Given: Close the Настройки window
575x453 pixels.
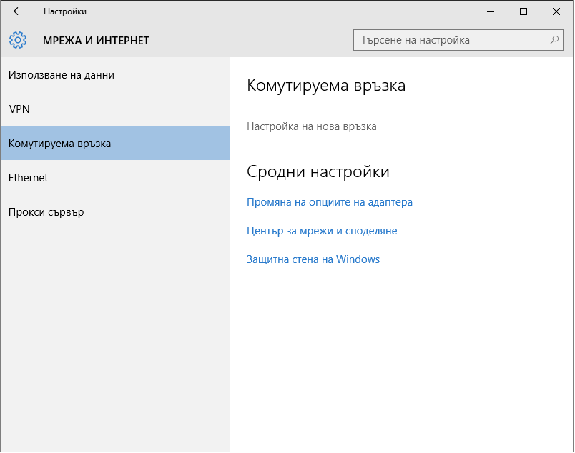Looking at the screenshot, I should point(556,11).
